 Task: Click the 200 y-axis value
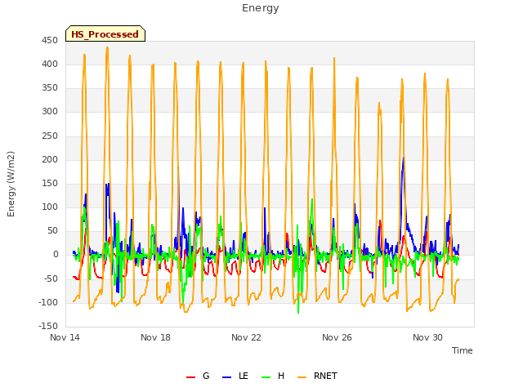[x=50, y=160]
